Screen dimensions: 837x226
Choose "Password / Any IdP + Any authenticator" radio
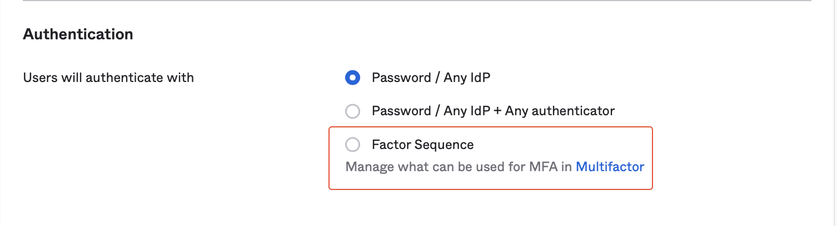(352, 111)
